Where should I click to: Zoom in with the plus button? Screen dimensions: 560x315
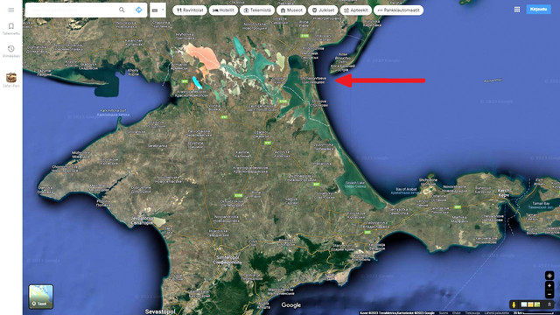click(x=549, y=285)
